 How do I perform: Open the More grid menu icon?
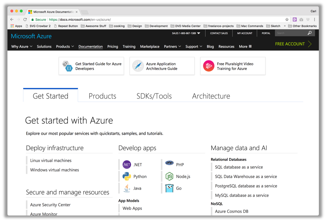click(x=250, y=47)
